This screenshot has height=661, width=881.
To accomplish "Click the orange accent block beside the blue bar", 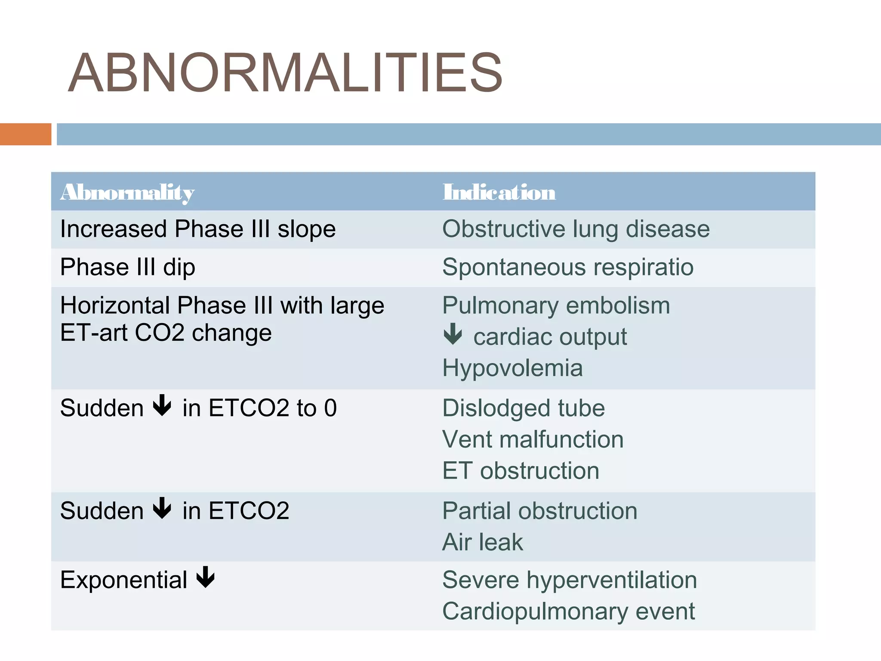I will tap(25, 134).
